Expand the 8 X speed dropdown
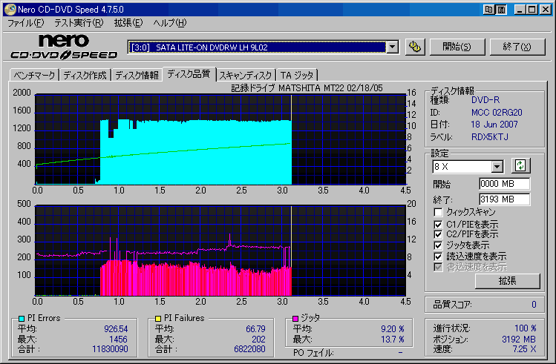The image size is (556, 364). pyautogui.click(x=497, y=166)
